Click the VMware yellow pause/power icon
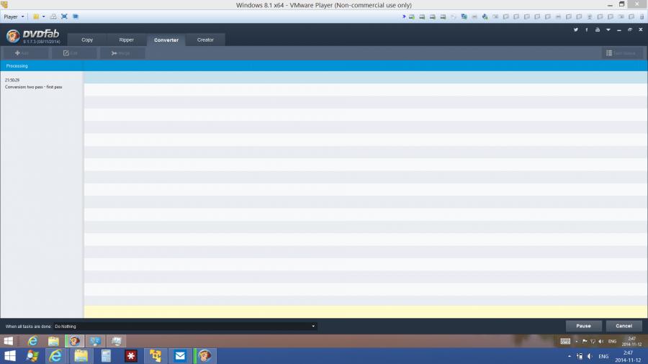648x364 pixels. (x=36, y=17)
